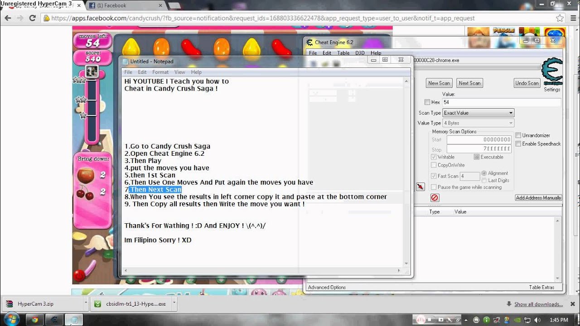Screen dimensions: 580x326
Task: Click Advanced Options in Cheat Engine
Action: [327, 288]
